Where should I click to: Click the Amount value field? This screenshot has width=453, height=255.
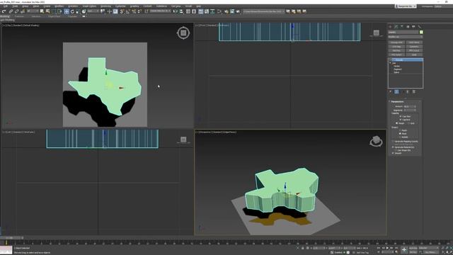[408, 107]
